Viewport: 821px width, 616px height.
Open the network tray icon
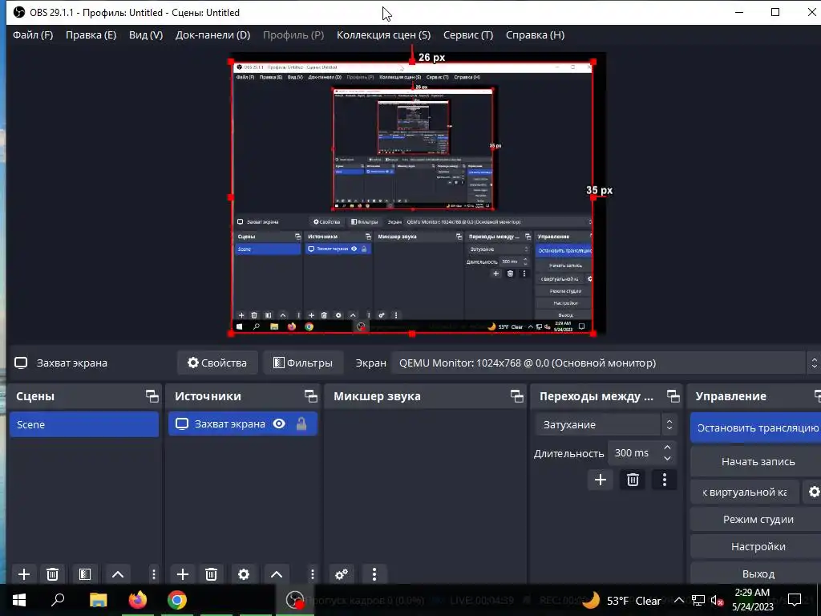698,600
